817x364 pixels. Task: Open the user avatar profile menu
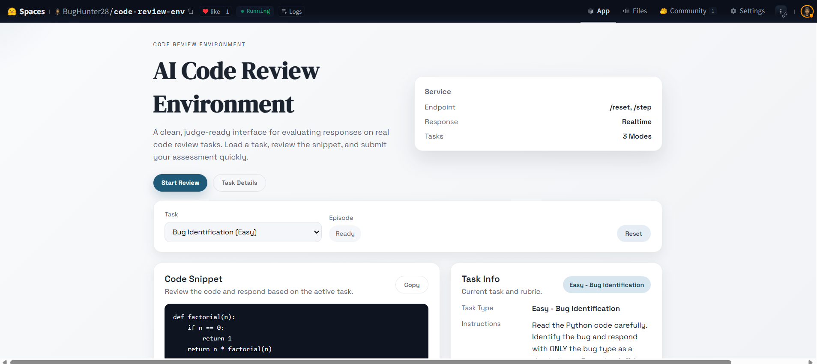click(x=807, y=12)
